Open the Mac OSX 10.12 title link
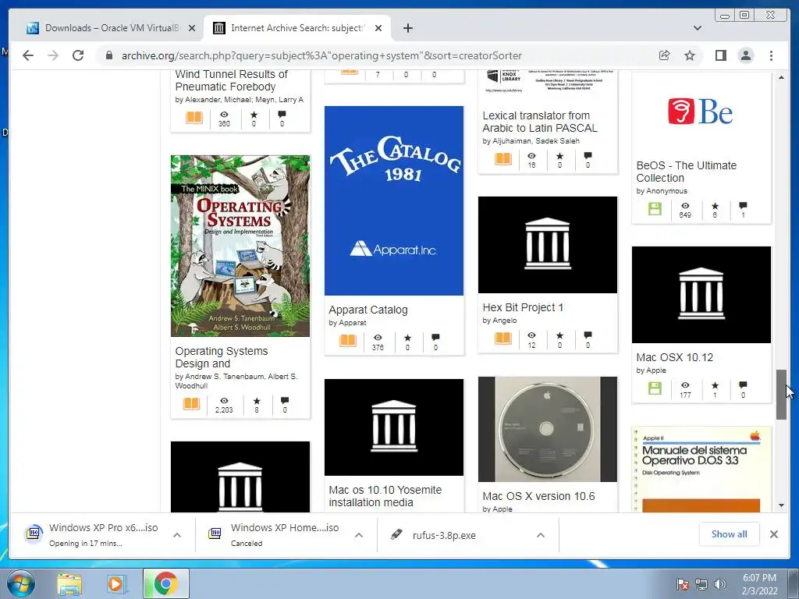 click(675, 357)
